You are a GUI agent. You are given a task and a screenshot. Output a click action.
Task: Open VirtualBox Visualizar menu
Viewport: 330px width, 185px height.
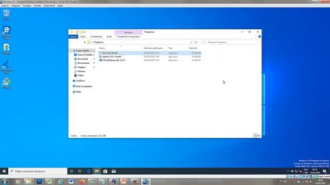[x=27, y=6]
